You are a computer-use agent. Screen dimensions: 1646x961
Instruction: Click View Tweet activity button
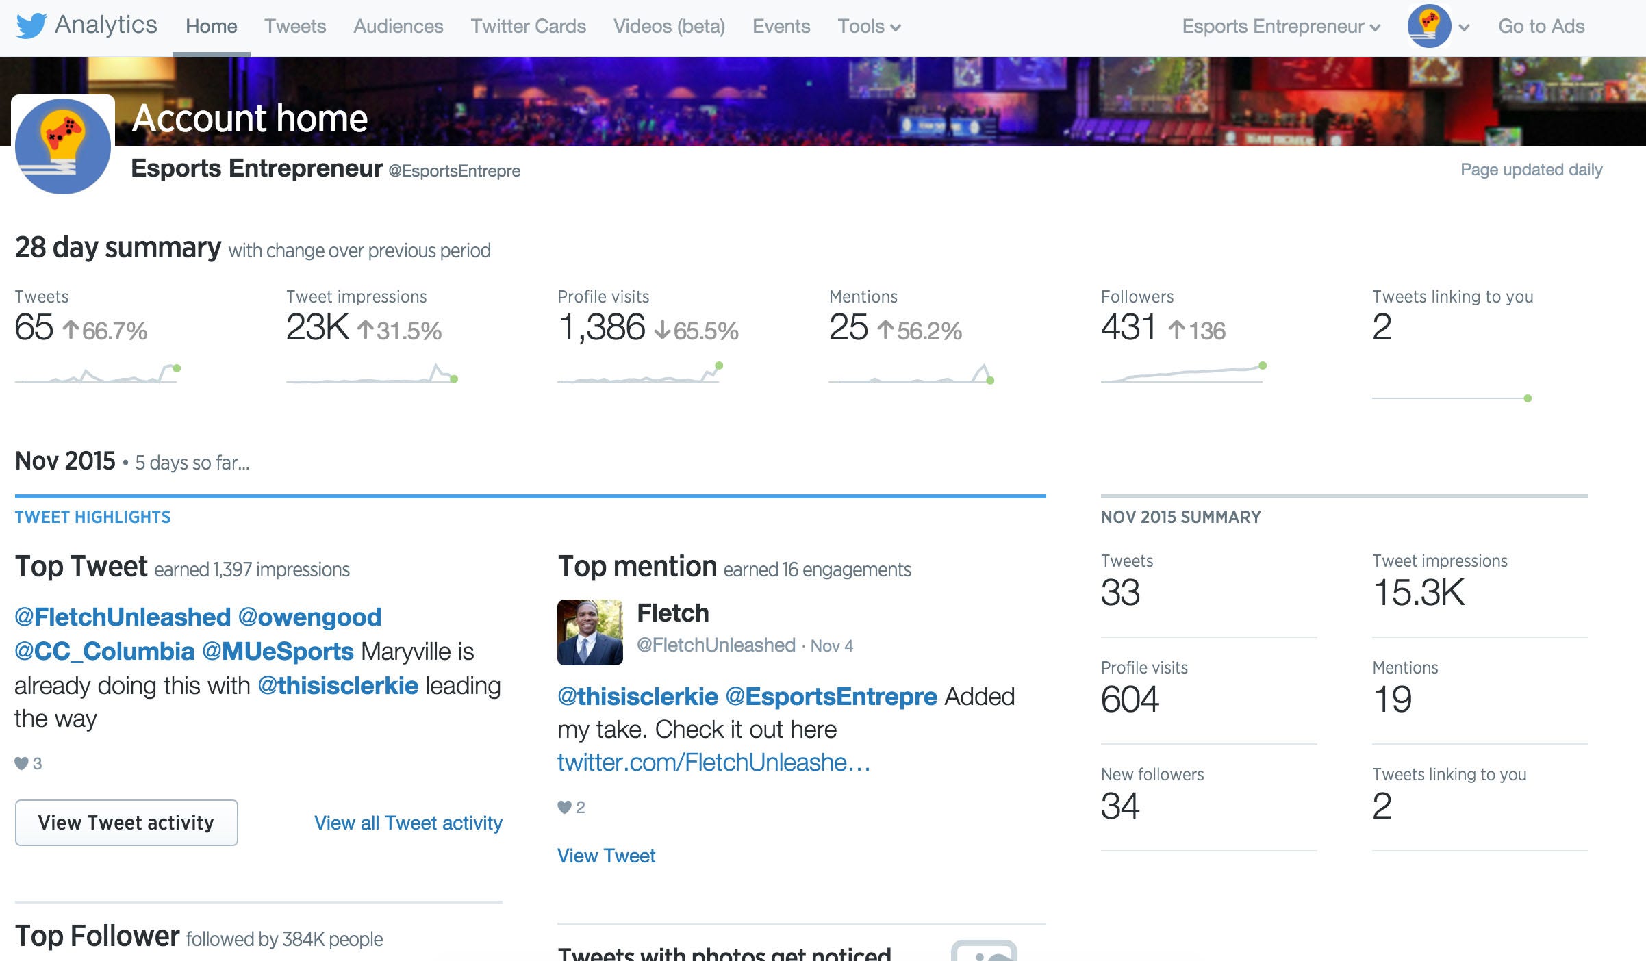pyautogui.click(x=127, y=823)
